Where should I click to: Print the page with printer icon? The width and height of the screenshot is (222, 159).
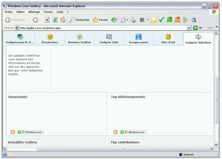coord(133,20)
